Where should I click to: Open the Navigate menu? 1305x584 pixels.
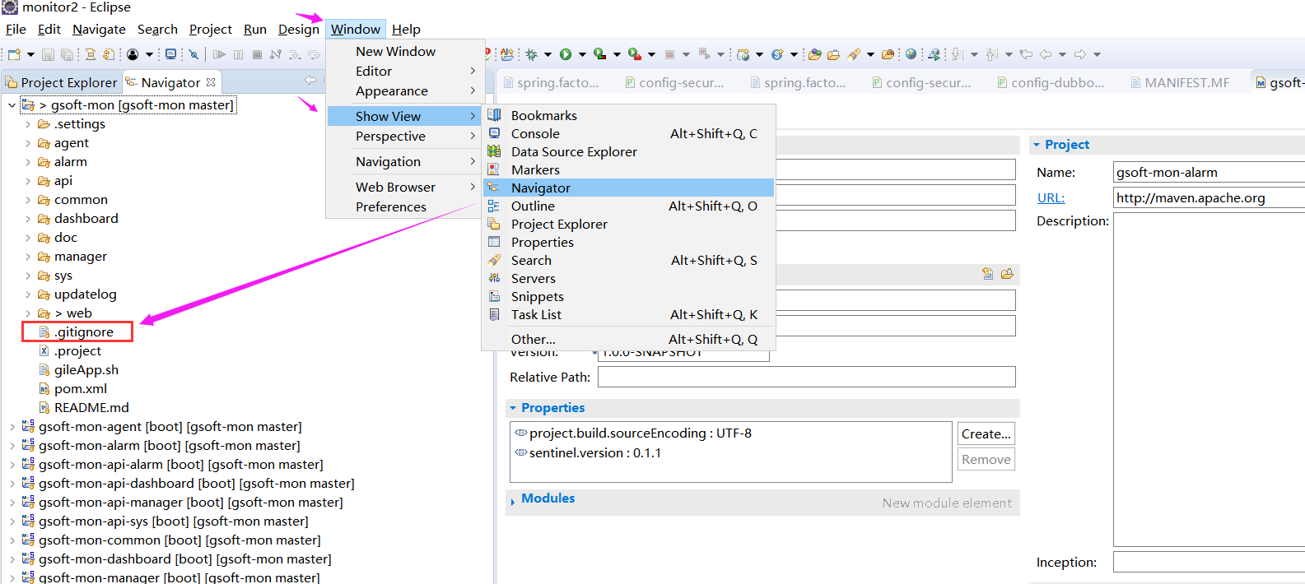pos(99,29)
